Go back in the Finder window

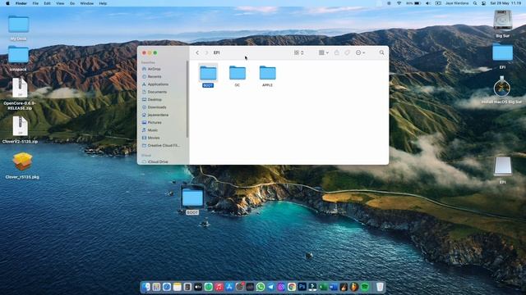click(197, 52)
